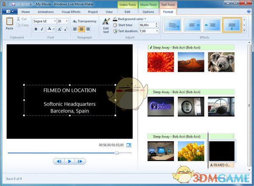
Task: Open the font size dropdown
Action: click(x=68, y=21)
